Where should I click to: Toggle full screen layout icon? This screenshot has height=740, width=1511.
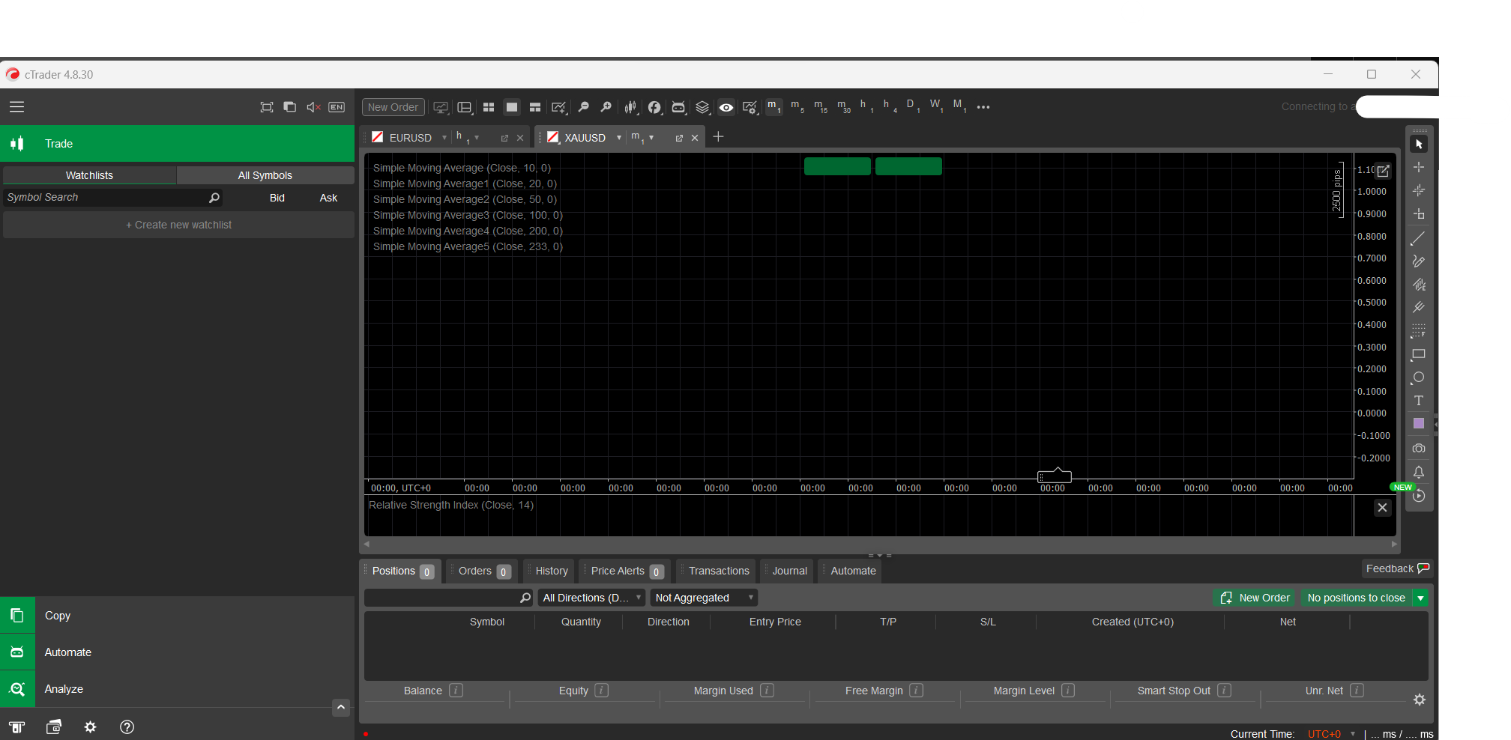pyautogui.click(x=267, y=107)
